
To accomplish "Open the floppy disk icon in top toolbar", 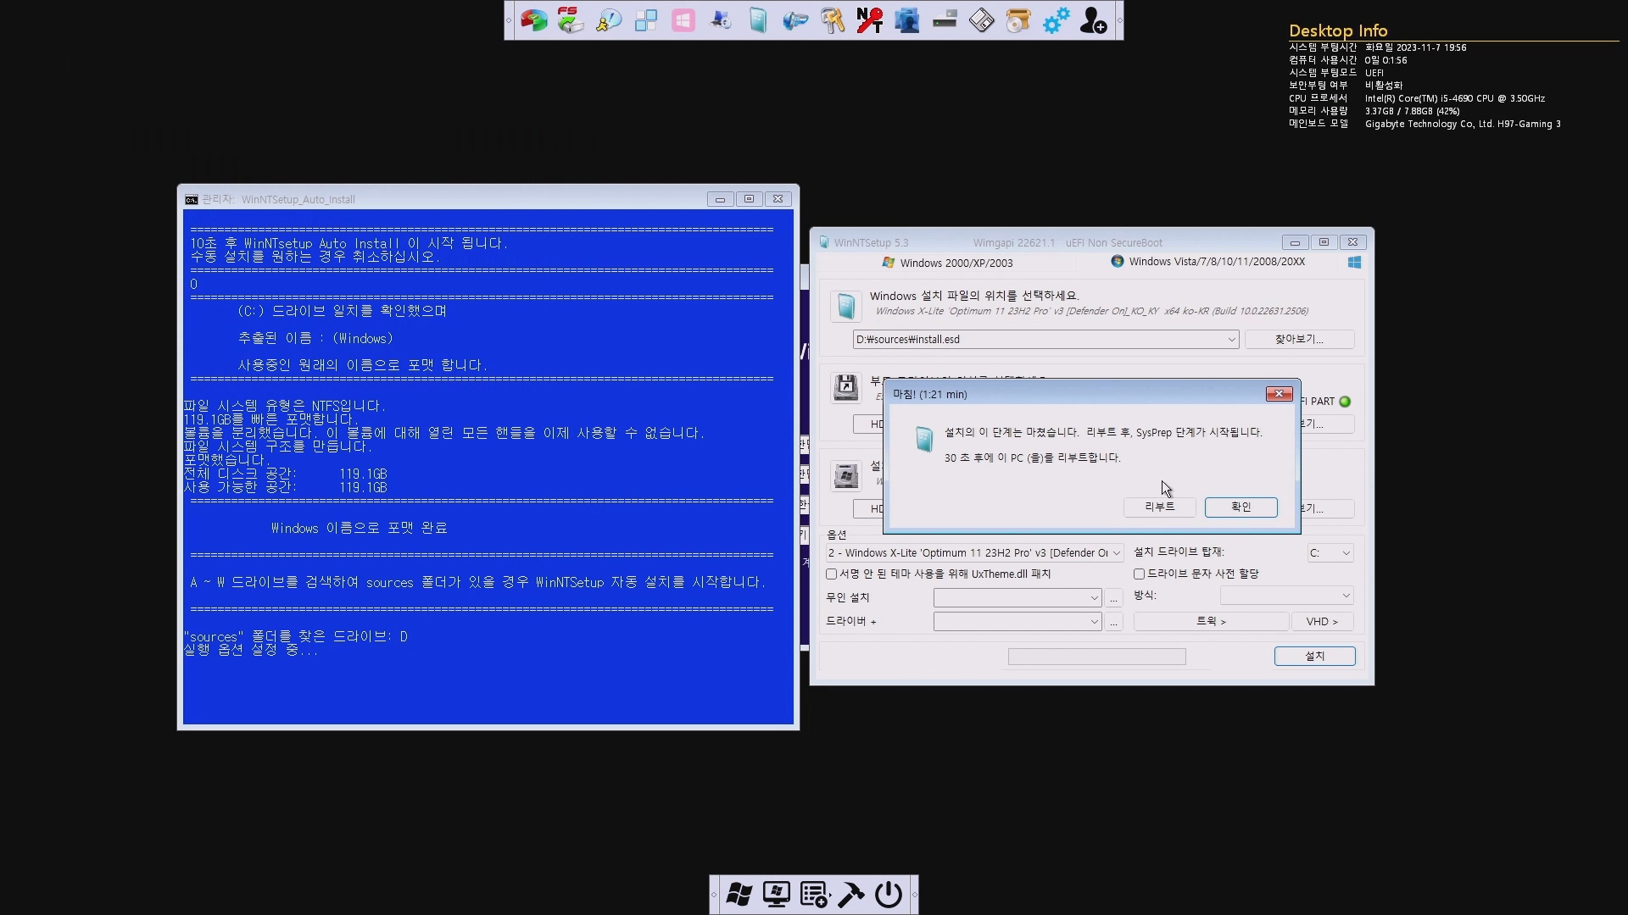I will point(981,20).
